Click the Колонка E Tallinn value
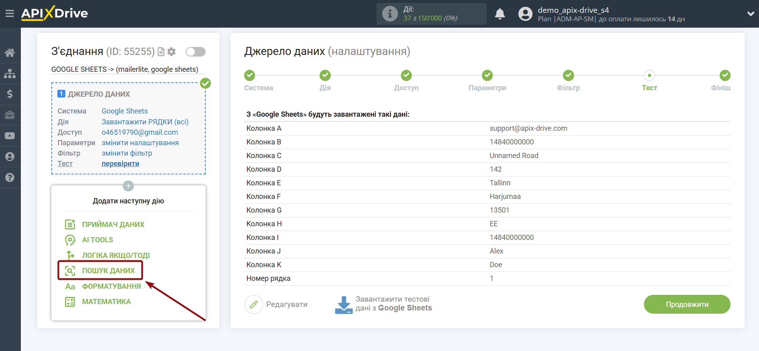The width and height of the screenshot is (759, 351). [x=500, y=183]
